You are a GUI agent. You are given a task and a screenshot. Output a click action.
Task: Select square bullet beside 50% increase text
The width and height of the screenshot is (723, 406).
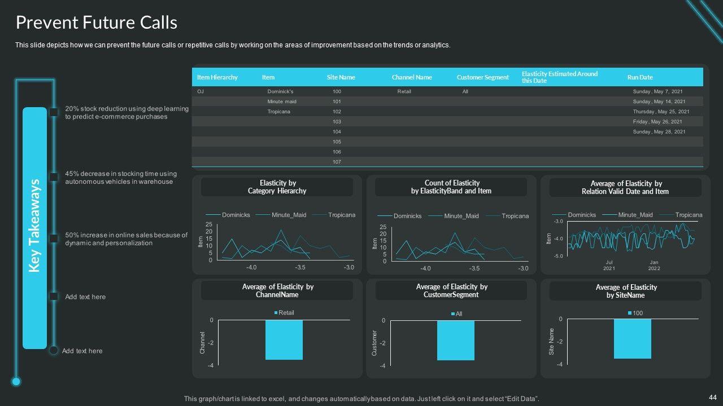[x=54, y=239]
